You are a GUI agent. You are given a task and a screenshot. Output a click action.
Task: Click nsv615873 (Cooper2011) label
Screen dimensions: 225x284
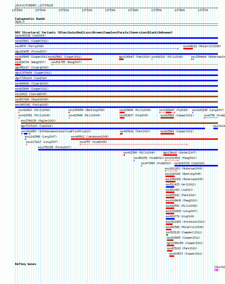(186, 254)
